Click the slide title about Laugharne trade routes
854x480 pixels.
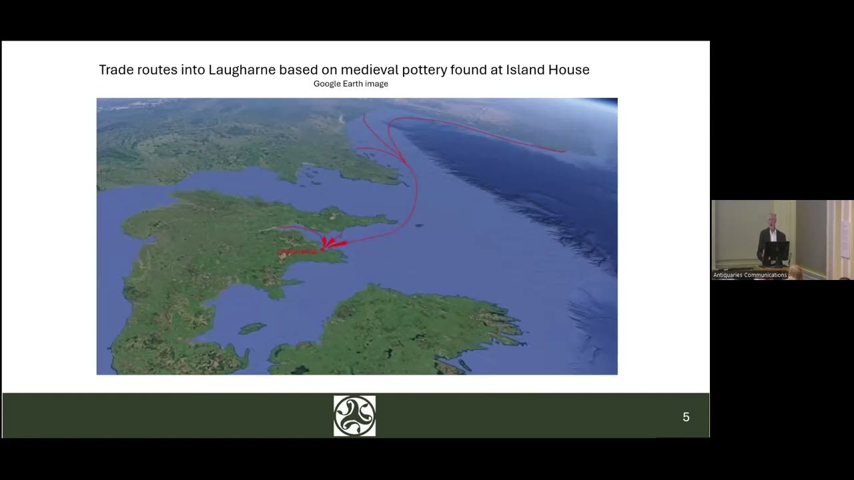[344, 69]
